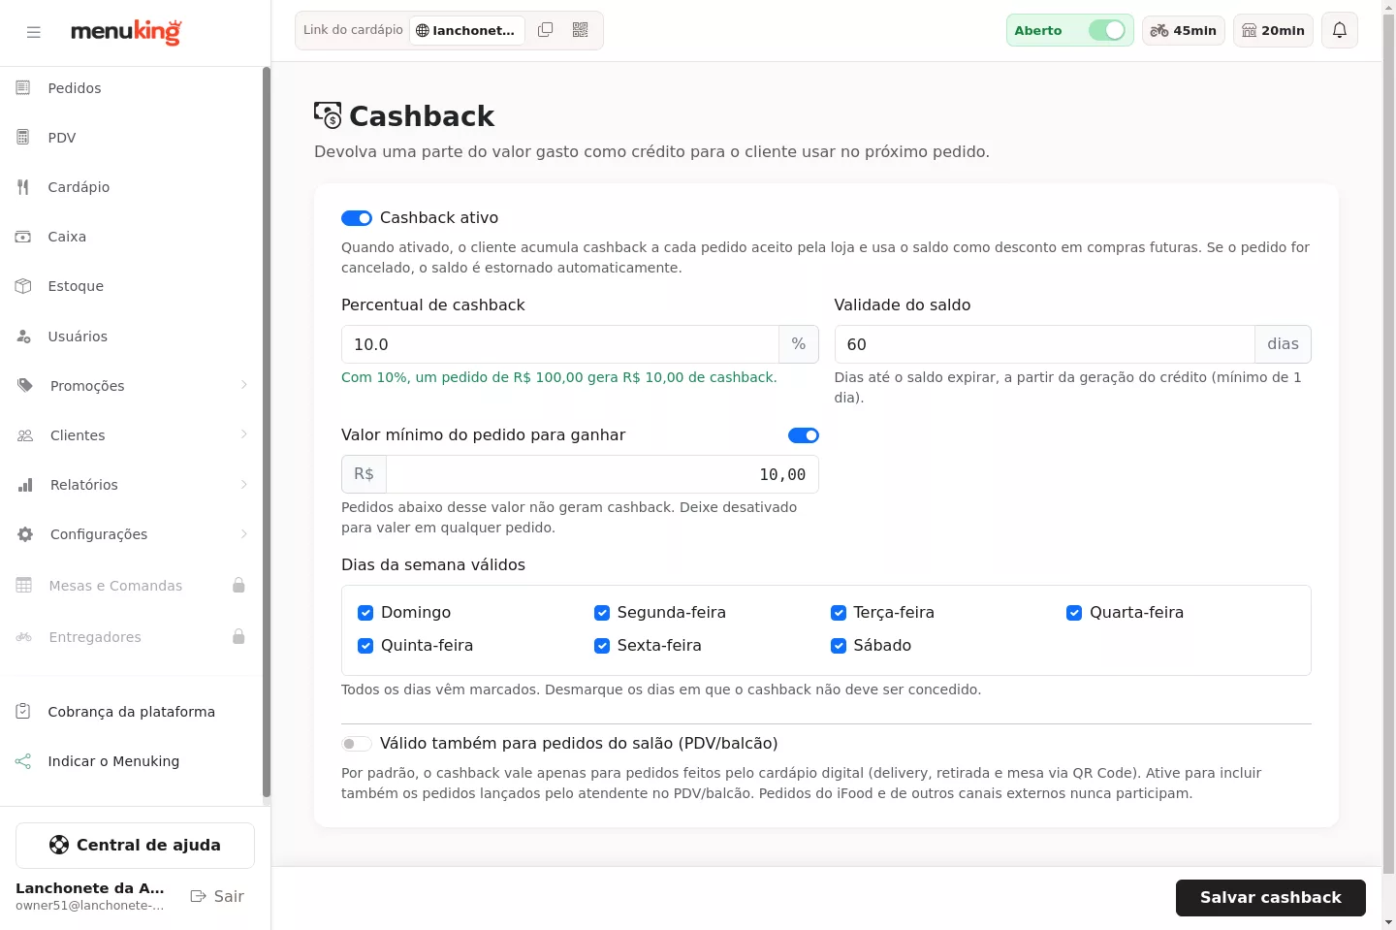Focus the minimum order value R$ field
Image resolution: width=1396 pixels, height=930 pixels.
pos(602,474)
